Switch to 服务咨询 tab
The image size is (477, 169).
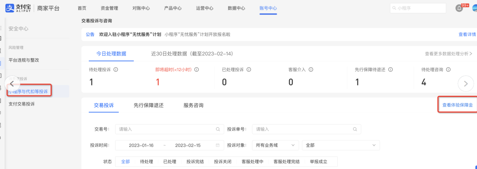[193, 105]
